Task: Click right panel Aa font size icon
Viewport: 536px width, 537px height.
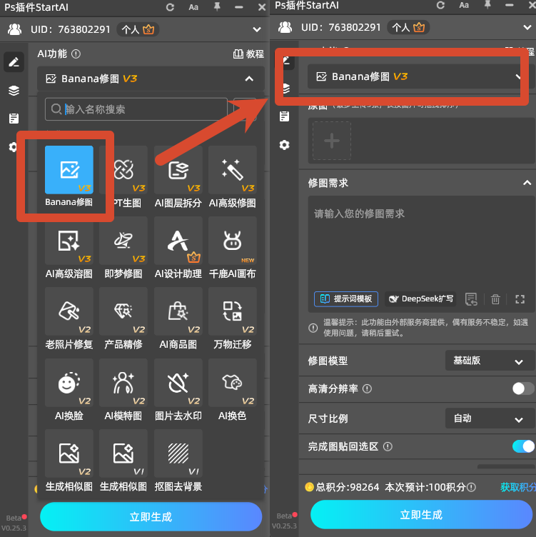Action: coord(464,5)
